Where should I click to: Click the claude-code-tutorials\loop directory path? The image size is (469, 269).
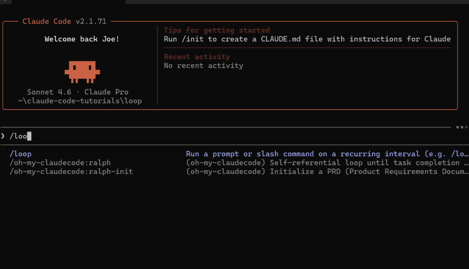click(x=80, y=101)
